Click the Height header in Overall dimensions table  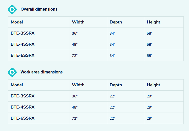click(153, 22)
